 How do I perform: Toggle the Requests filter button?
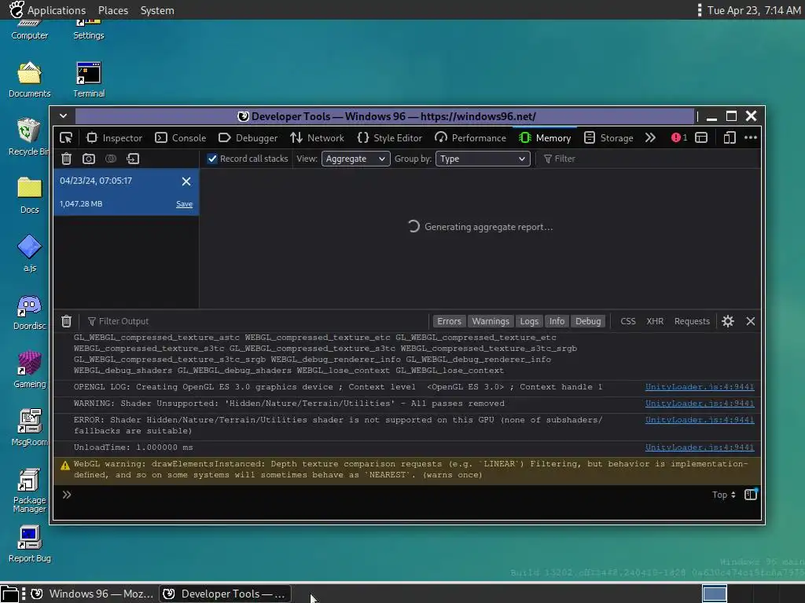[x=692, y=321]
